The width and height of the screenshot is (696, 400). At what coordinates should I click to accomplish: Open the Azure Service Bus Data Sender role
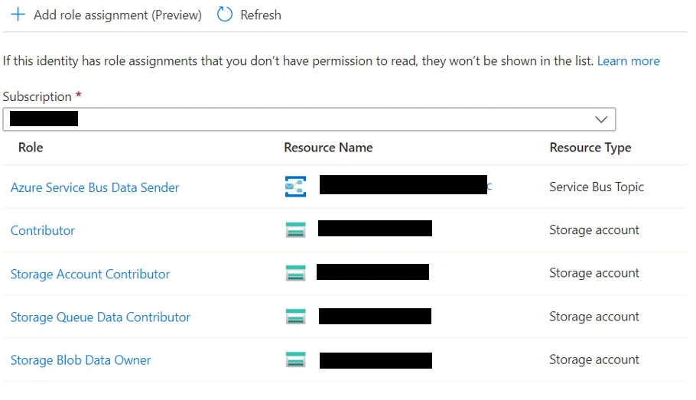point(95,187)
